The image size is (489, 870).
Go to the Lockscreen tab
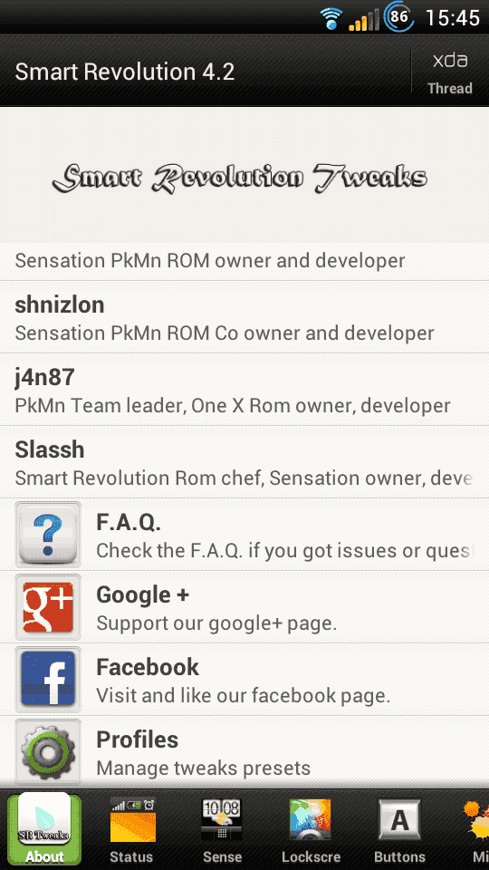(311, 830)
